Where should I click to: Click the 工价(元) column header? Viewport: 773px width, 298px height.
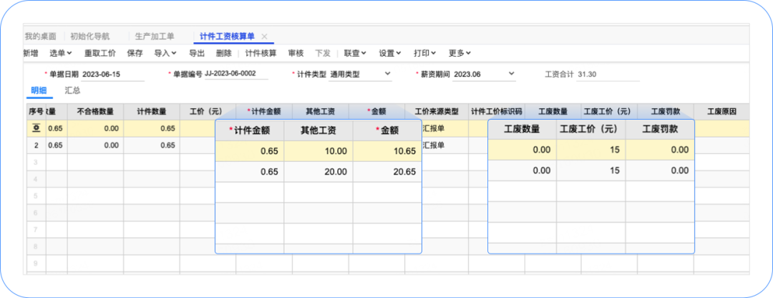coord(208,112)
